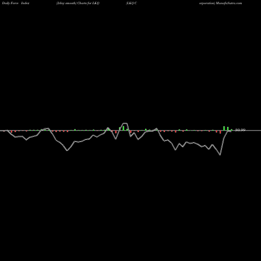Click the 30.99 value label
261x261 pixels.
click(240, 130)
